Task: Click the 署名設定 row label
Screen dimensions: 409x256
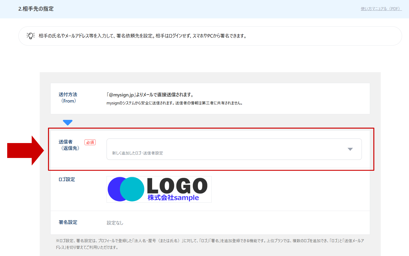Action: click(x=68, y=222)
